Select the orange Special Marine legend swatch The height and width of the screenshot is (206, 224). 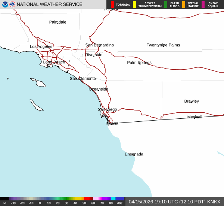click(x=184, y=4)
